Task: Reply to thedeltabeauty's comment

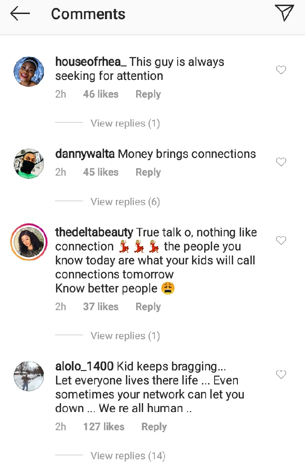Action: (x=148, y=307)
